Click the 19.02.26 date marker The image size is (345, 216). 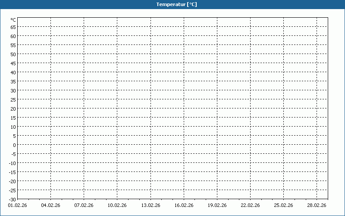click(x=217, y=206)
